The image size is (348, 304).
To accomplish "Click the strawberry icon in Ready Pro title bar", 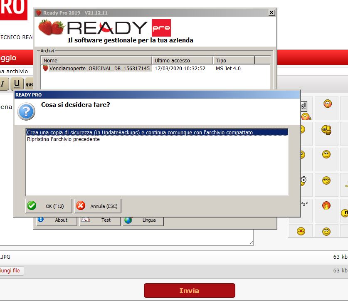I will click(x=39, y=13).
